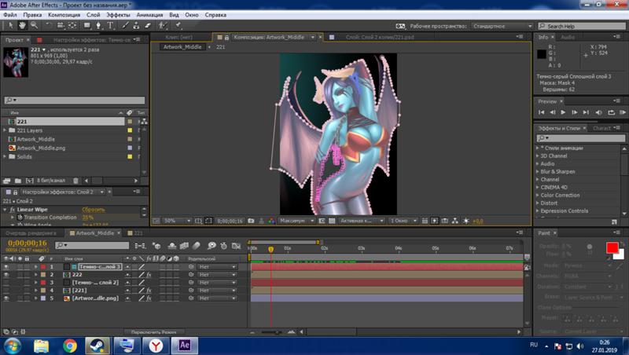The width and height of the screenshot is (629, 355).
Task: Select the Hand tool
Action: click(x=23, y=25)
